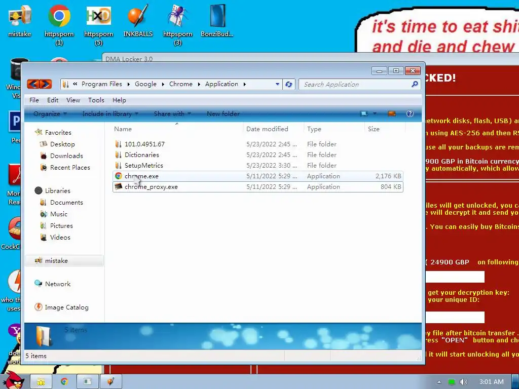519x389 pixels.
Task: Open the Edit menu
Action: [53, 100]
